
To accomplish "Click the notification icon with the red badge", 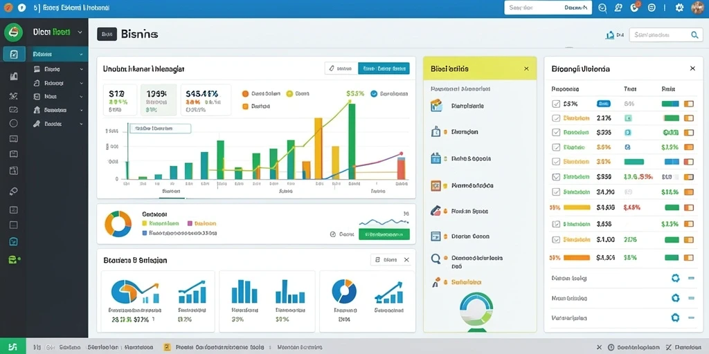I will tap(635, 7).
